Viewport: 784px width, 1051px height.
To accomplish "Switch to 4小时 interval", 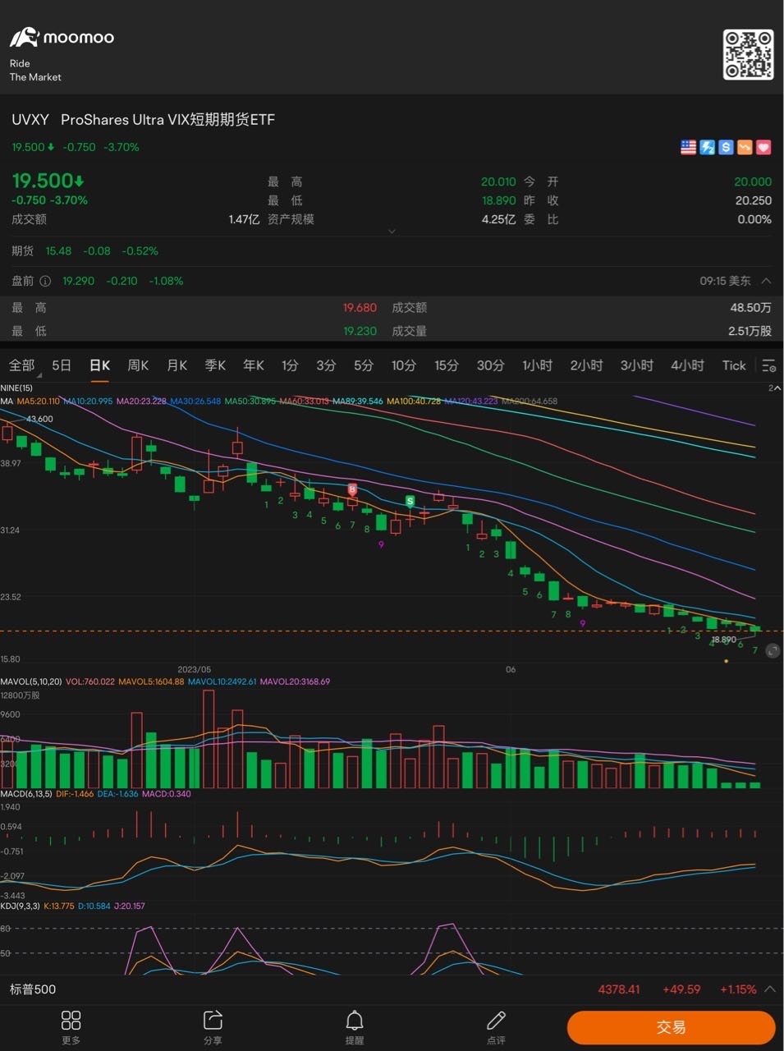I will [x=688, y=365].
